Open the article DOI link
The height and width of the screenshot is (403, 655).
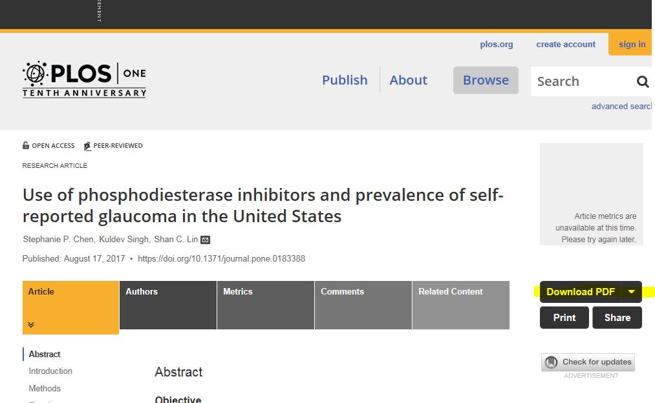(x=221, y=258)
